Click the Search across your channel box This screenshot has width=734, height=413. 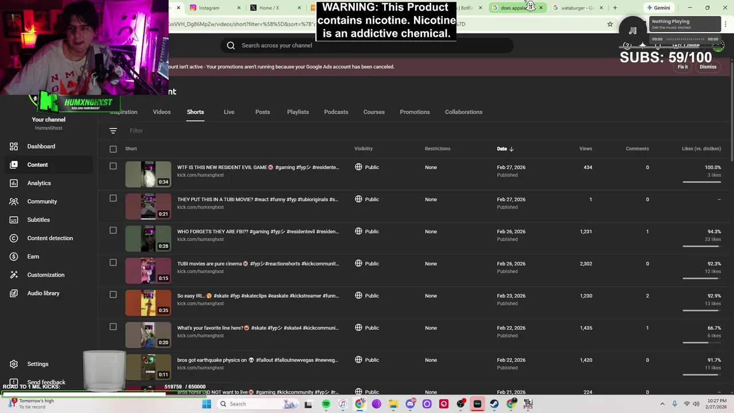click(x=367, y=45)
